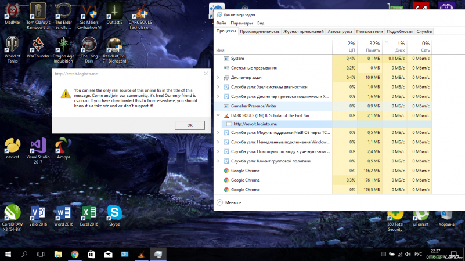Open The Elder Scrolls desktop shortcut

pos(63,16)
